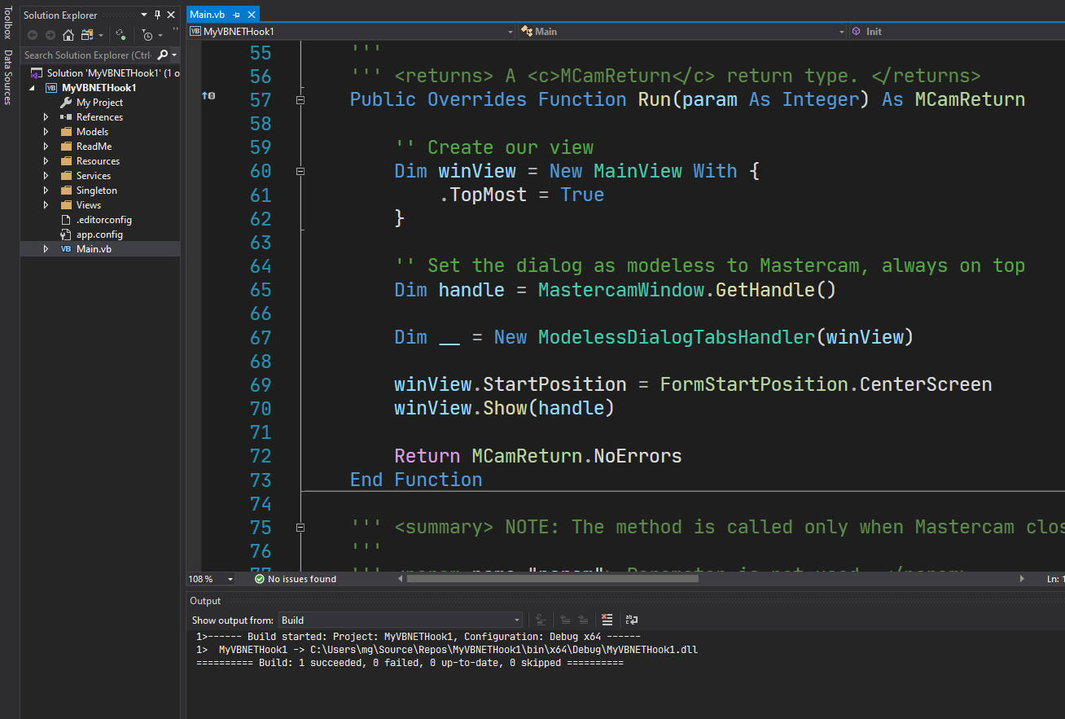Toggle Word Wrap in the Output window

(x=631, y=620)
